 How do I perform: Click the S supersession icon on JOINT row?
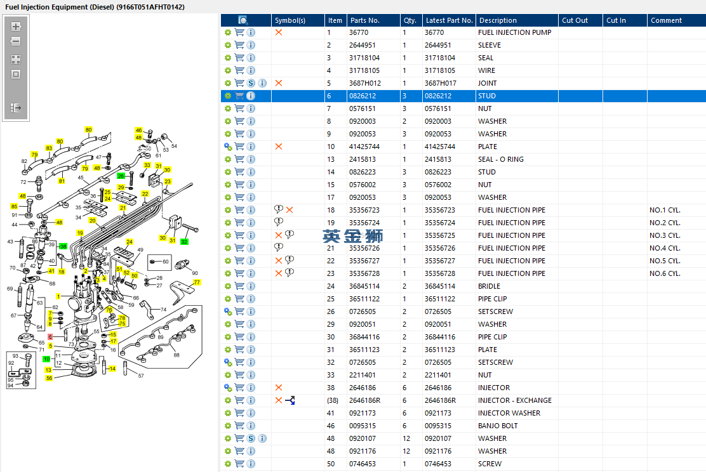[x=251, y=83]
